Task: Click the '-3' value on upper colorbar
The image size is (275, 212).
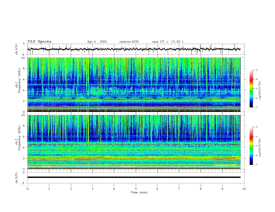Action: [256, 70]
